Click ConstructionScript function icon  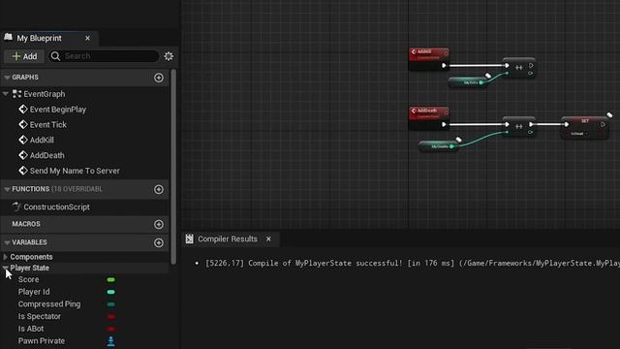click(x=16, y=206)
